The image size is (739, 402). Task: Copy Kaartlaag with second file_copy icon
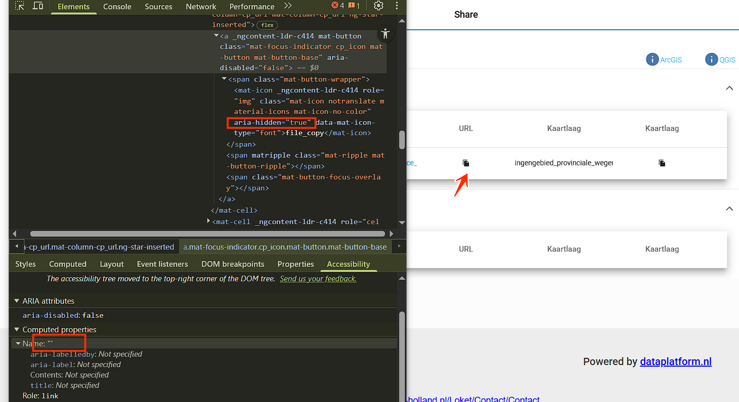click(662, 163)
